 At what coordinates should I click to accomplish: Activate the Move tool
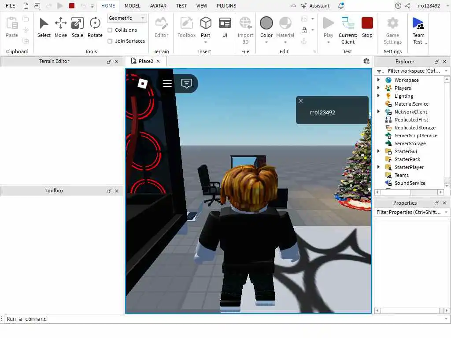tap(61, 28)
